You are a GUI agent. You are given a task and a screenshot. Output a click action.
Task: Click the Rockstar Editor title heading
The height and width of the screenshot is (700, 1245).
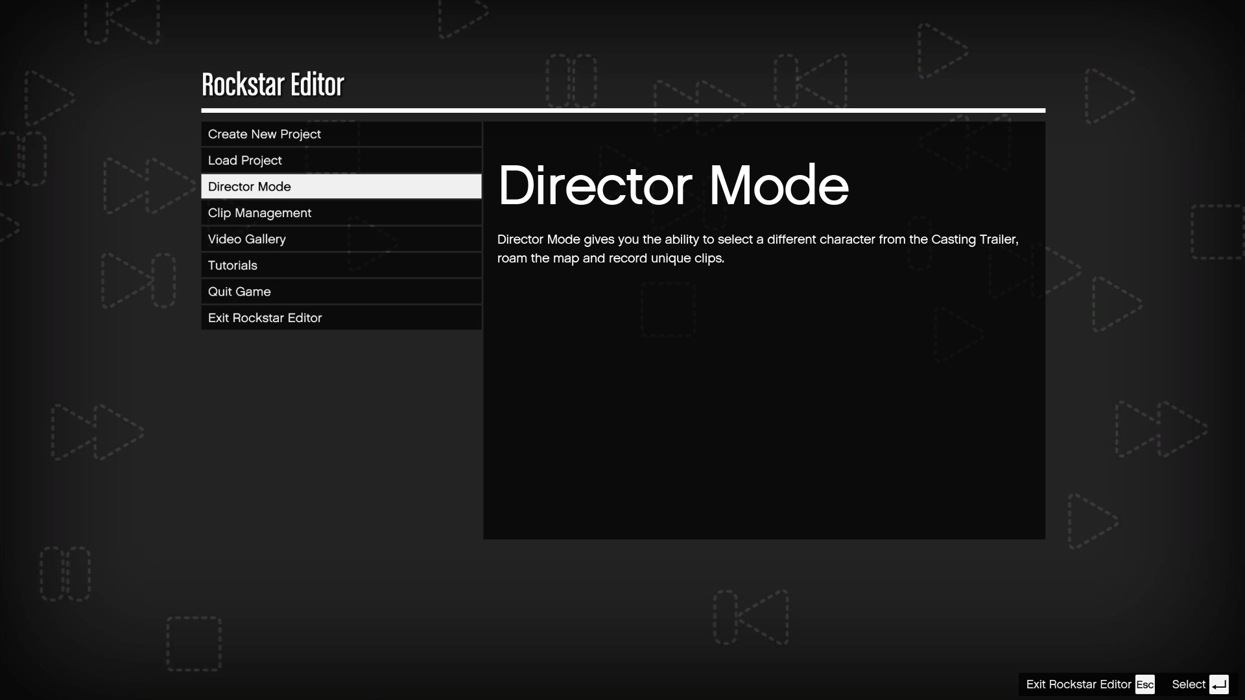click(272, 85)
